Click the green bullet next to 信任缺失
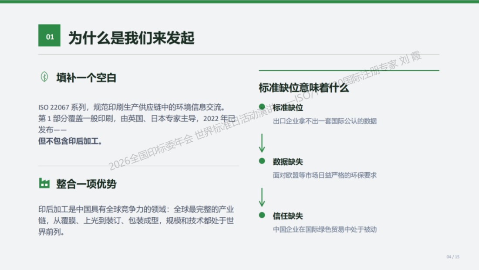This screenshot has width=479, height=270. [262, 215]
